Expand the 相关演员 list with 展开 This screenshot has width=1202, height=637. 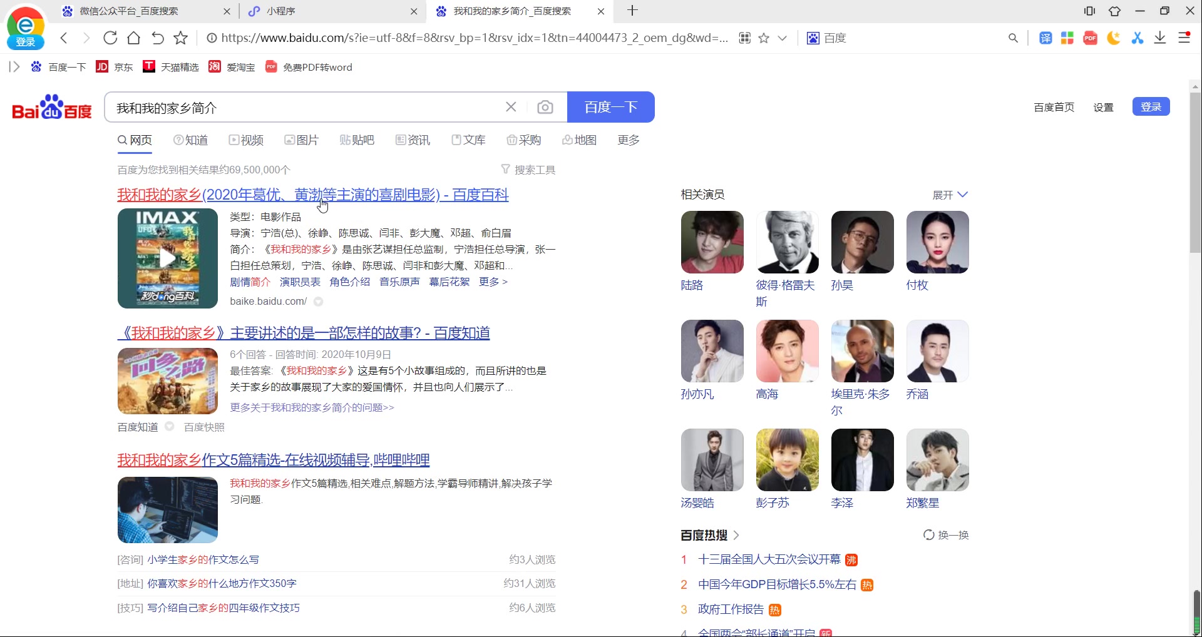(950, 195)
